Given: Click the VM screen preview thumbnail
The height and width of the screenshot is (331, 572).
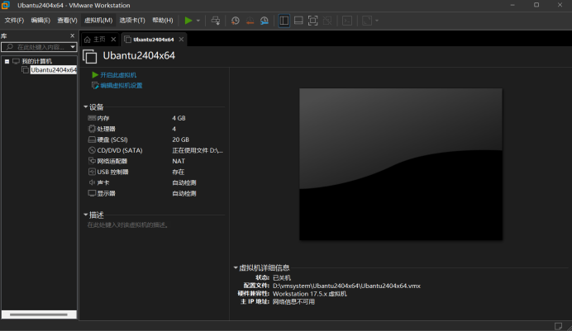Looking at the screenshot, I should pos(401,164).
